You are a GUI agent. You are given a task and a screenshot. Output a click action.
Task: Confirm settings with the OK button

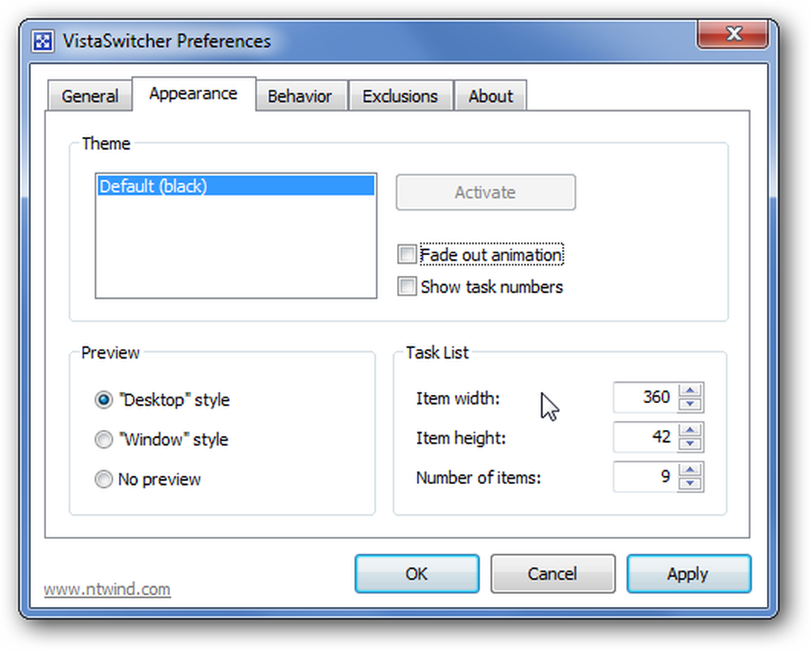pos(417,574)
